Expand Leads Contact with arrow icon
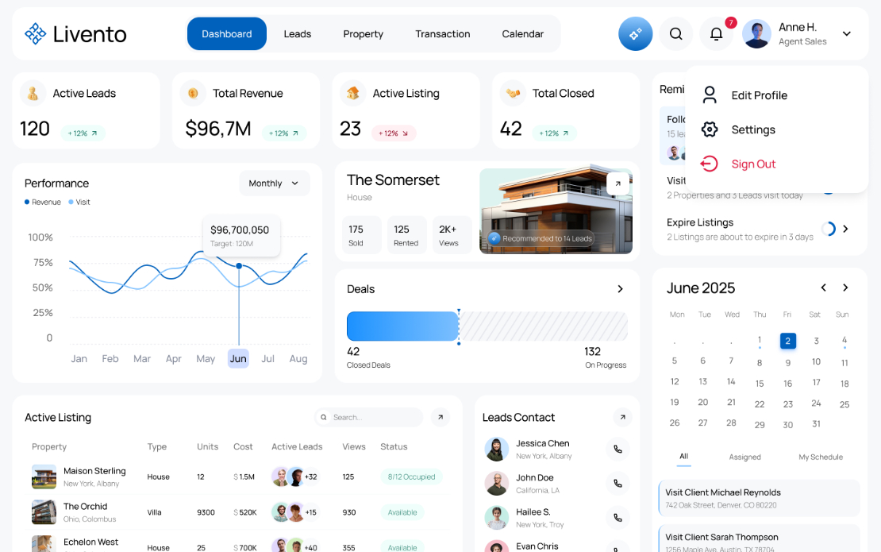 pos(622,417)
